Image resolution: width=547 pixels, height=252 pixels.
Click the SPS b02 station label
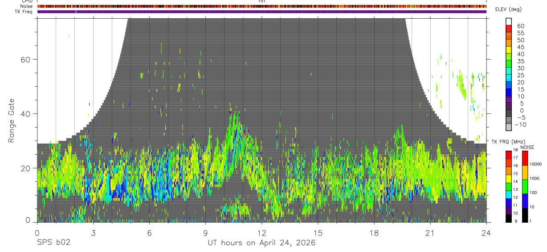[x=54, y=243]
